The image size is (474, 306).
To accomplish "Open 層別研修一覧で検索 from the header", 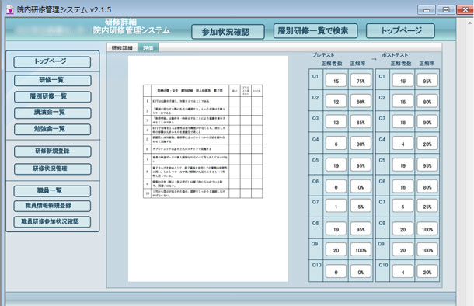I will click(x=315, y=31).
